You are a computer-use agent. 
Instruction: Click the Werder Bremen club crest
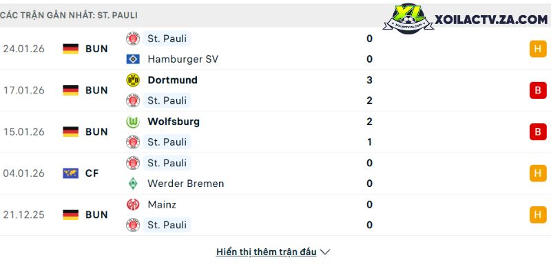133,184
